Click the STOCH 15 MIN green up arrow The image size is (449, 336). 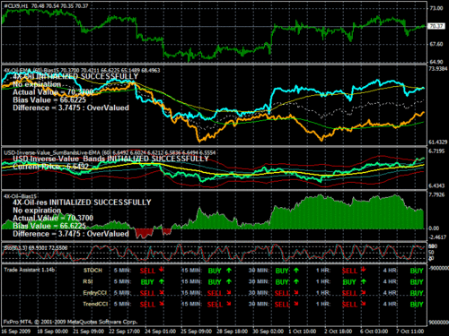(229, 271)
